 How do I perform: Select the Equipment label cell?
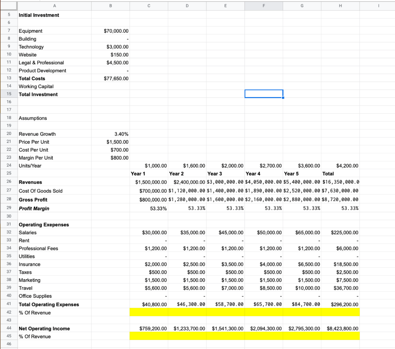[54, 31]
